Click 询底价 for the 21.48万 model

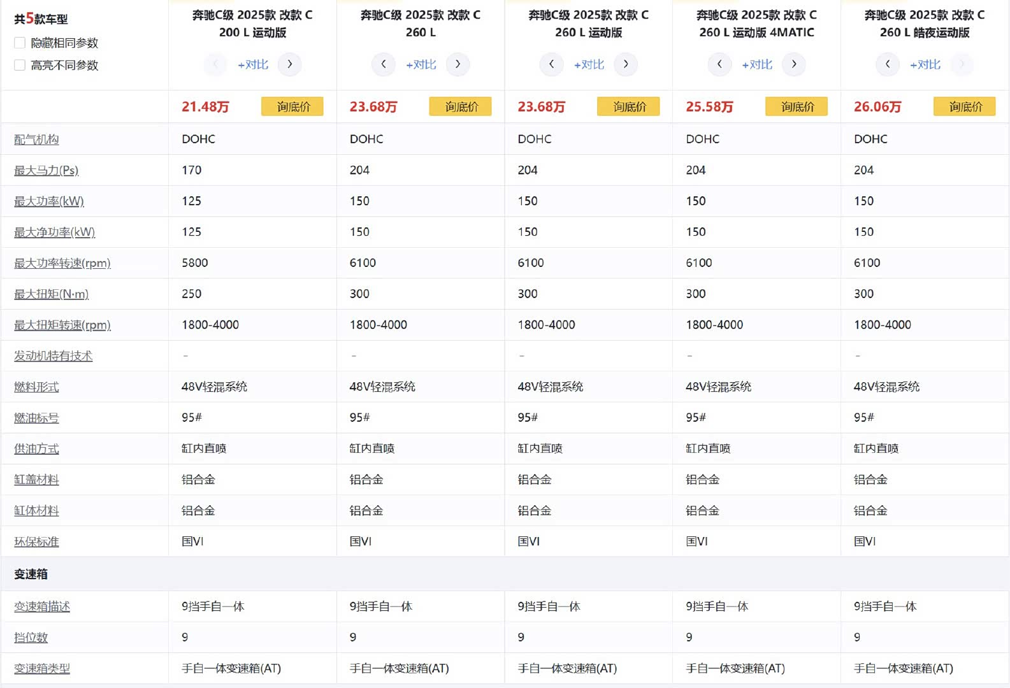click(x=292, y=106)
